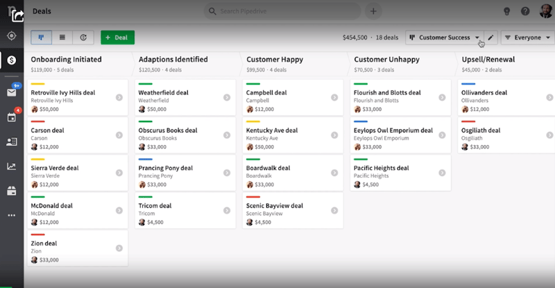Click the Osgiliath deal title

pos(481,130)
